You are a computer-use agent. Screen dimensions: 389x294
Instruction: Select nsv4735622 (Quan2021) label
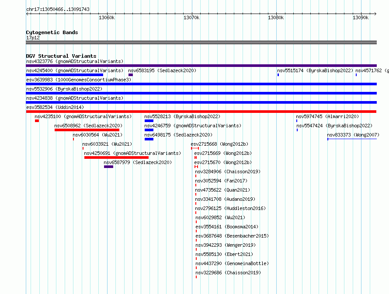pyautogui.click(x=222, y=190)
